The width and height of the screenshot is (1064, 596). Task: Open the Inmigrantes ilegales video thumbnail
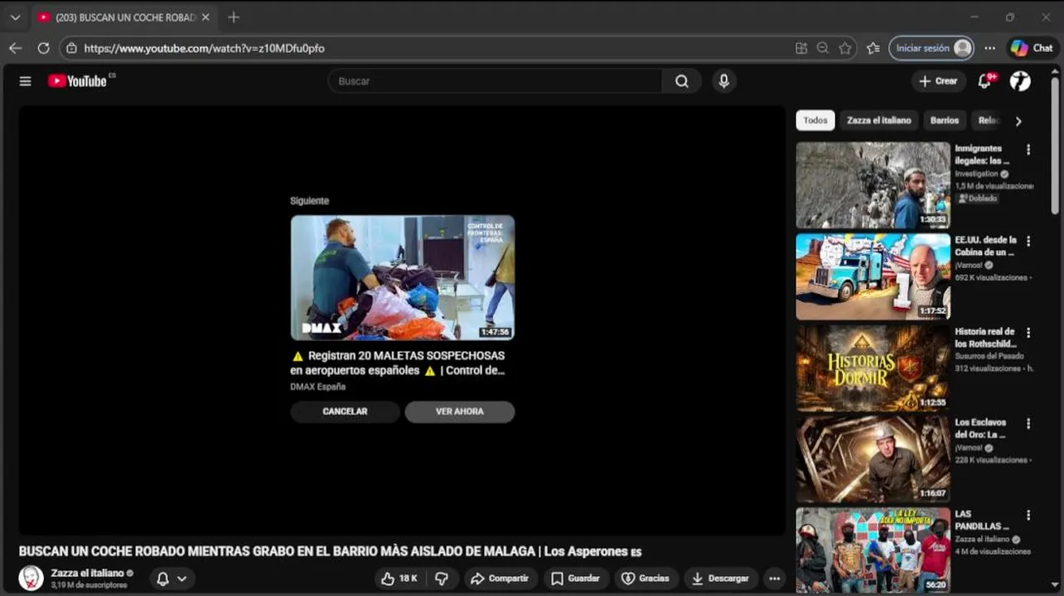click(x=873, y=185)
